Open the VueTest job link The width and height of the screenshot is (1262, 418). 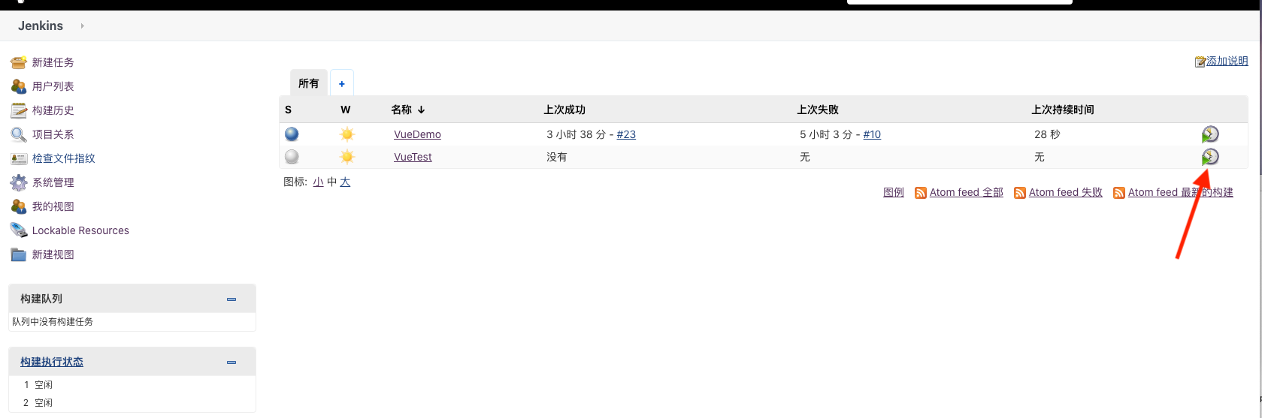413,157
